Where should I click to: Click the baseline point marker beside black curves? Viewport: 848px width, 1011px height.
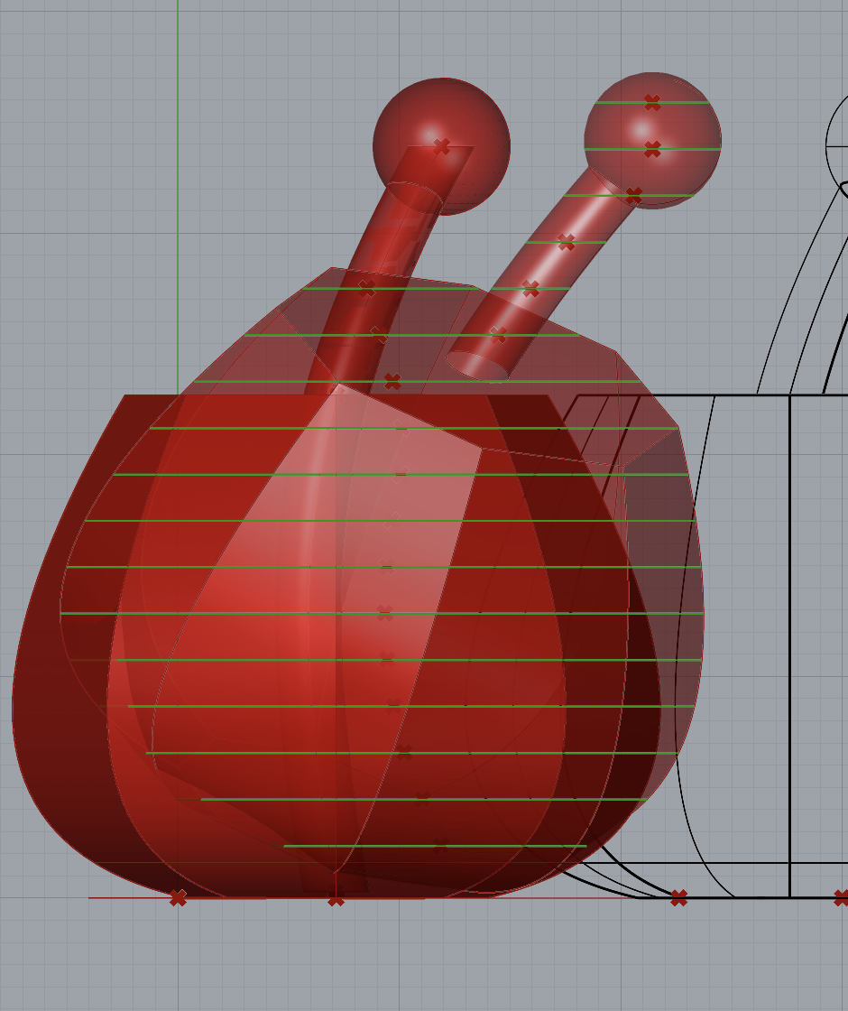(678, 897)
